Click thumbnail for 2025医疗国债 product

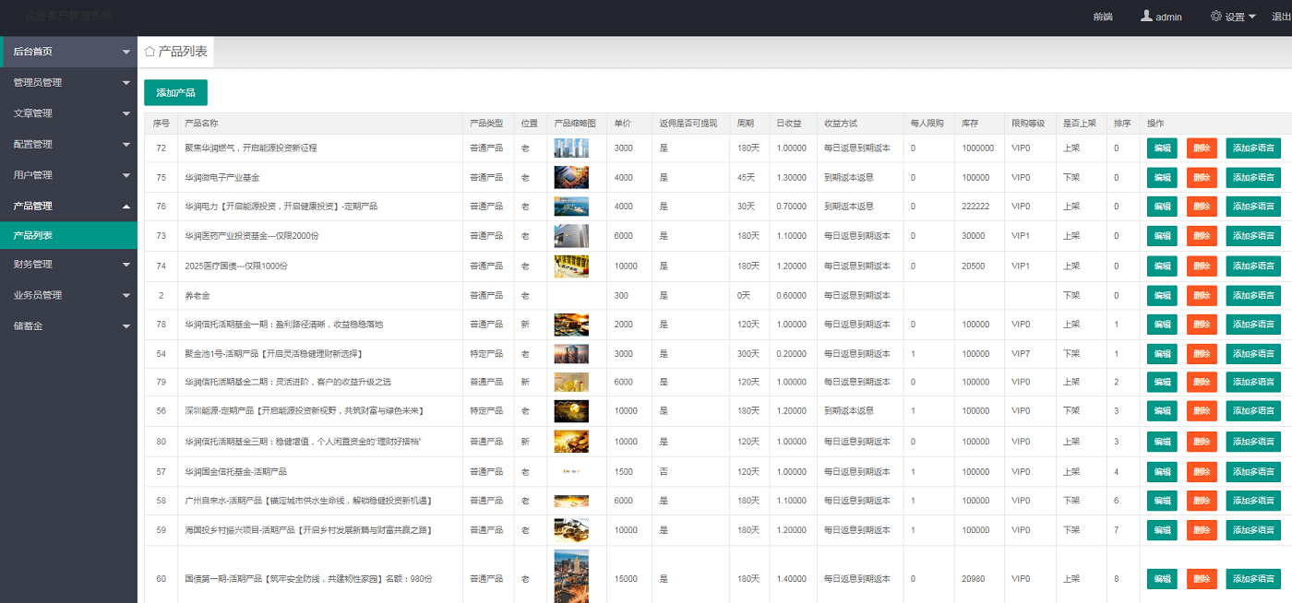pos(571,266)
